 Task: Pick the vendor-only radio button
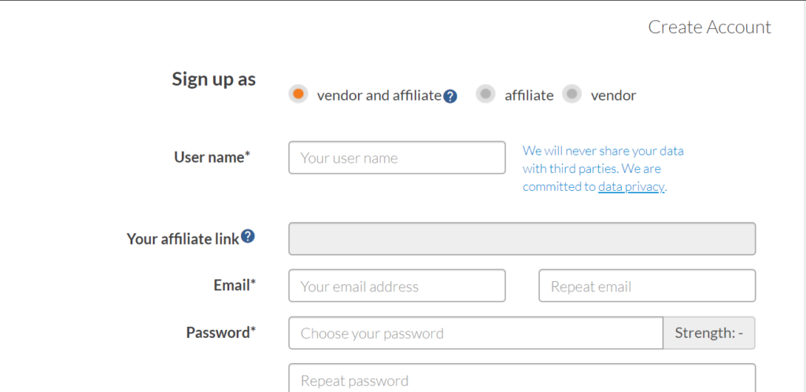[572, 94]
